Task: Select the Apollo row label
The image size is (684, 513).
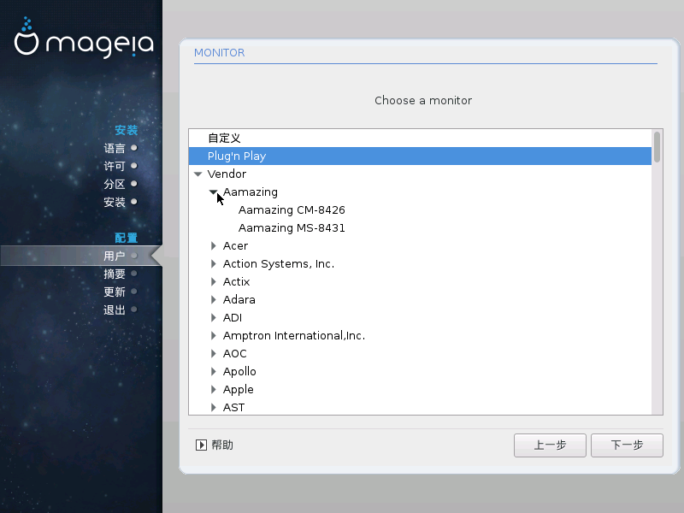Action: 239,371
